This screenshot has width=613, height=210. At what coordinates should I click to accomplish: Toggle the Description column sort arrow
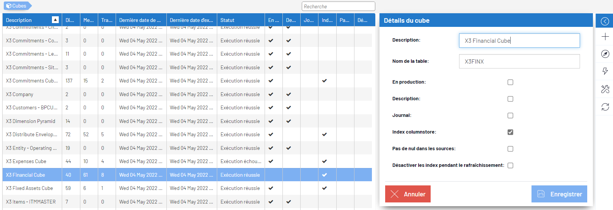[x=55, y=20]
